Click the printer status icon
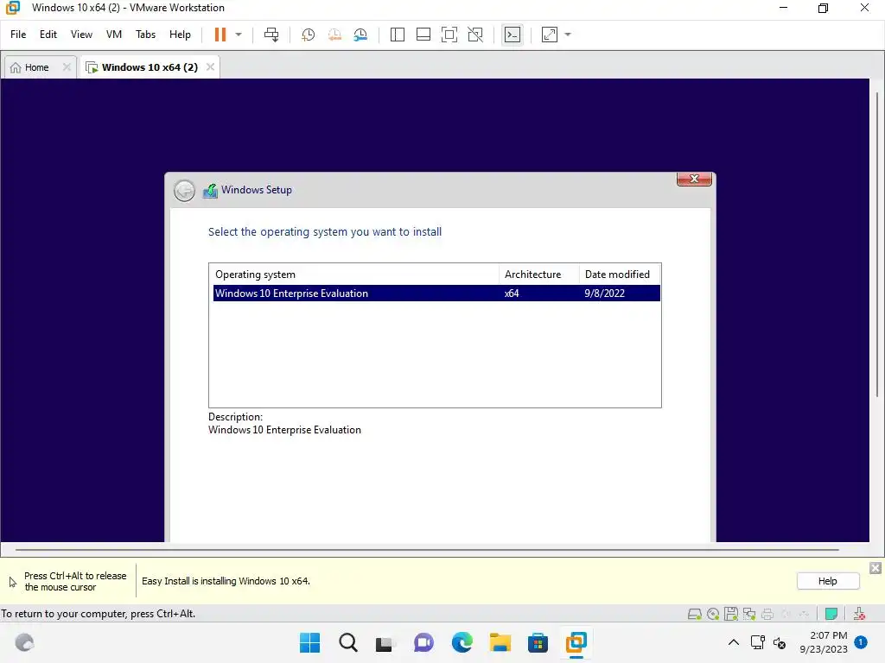This screenshot has height=663, width=885. coord(767,614)
